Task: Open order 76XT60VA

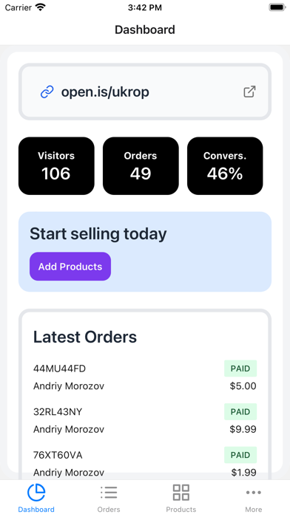Action: tap(145, 464)
